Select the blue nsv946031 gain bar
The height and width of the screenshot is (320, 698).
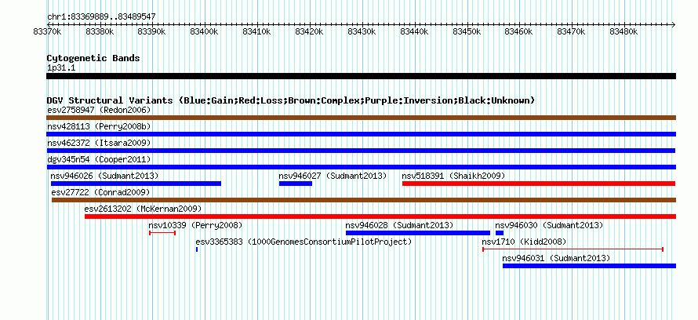590,266
